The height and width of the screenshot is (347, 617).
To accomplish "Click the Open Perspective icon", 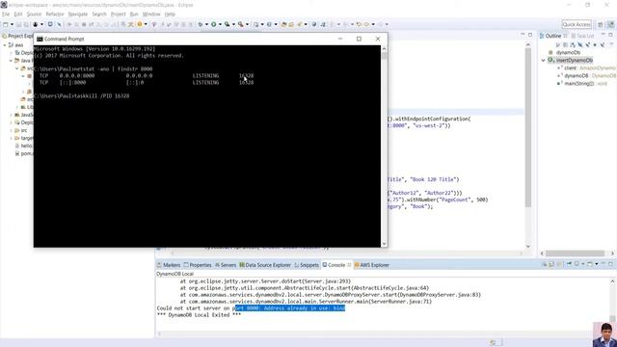I will (600, 24).
